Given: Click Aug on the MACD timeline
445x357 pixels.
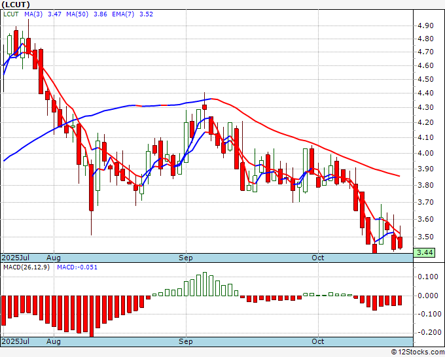Looking at the screenshot, I should 54,341.
